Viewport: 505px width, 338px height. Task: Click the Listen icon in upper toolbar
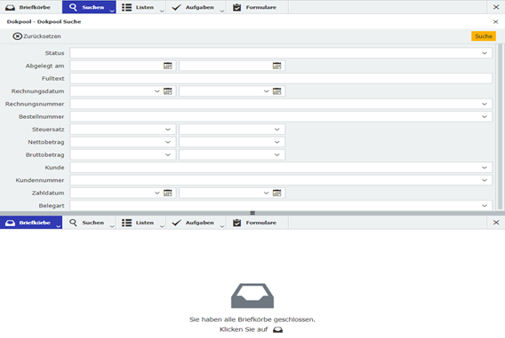coord(126,7)
